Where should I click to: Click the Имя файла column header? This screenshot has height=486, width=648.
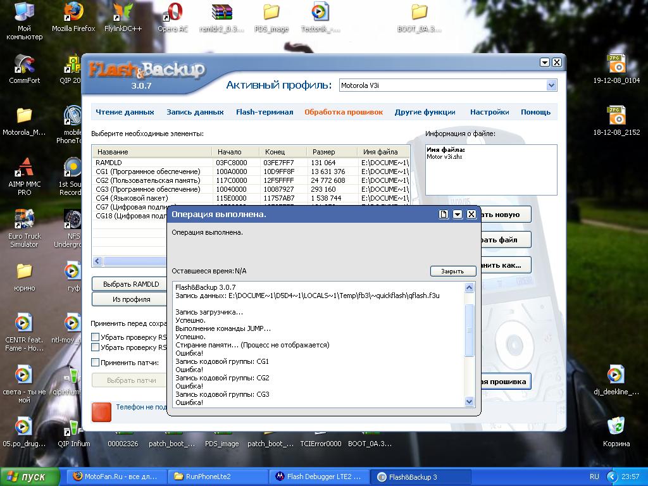pos(383,152)
